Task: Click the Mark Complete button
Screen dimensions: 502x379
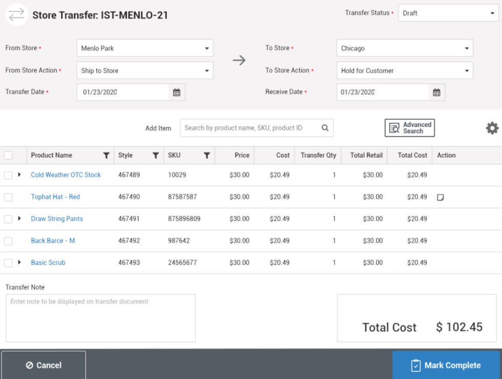Action: (446, 365)
